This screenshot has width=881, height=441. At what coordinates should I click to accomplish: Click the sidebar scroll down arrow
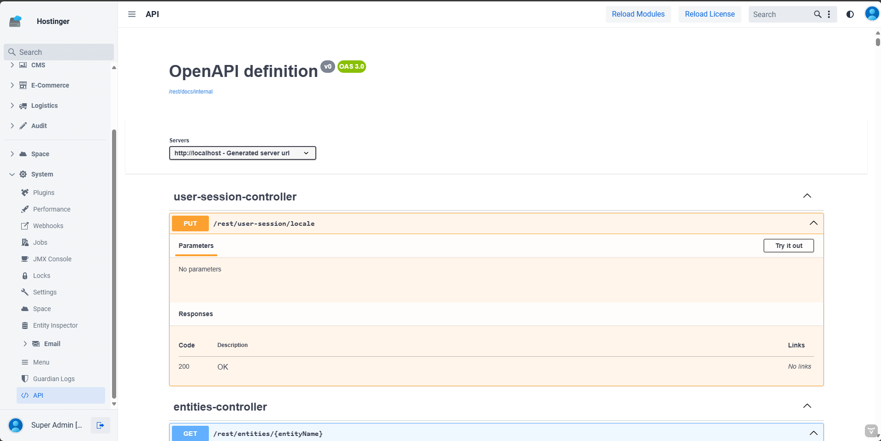coord(114,404)
